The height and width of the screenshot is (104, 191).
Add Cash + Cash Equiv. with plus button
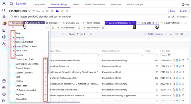point(45,59)
